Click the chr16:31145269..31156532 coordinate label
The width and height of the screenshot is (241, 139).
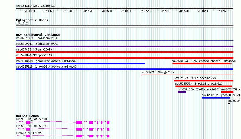(x=36, y=6)
